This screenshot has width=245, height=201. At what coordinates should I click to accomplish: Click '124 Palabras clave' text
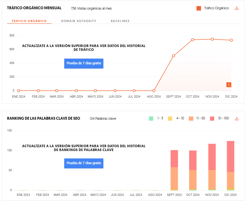point(103,118)
